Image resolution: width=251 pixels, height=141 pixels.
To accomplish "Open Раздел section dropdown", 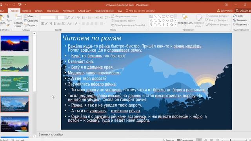I will (31, 25).
